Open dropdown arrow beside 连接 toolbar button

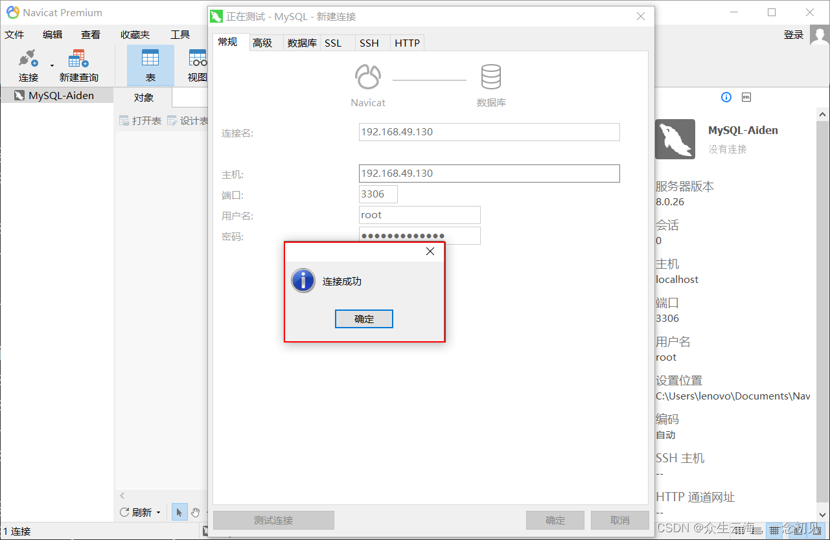[x=52, y=66]
